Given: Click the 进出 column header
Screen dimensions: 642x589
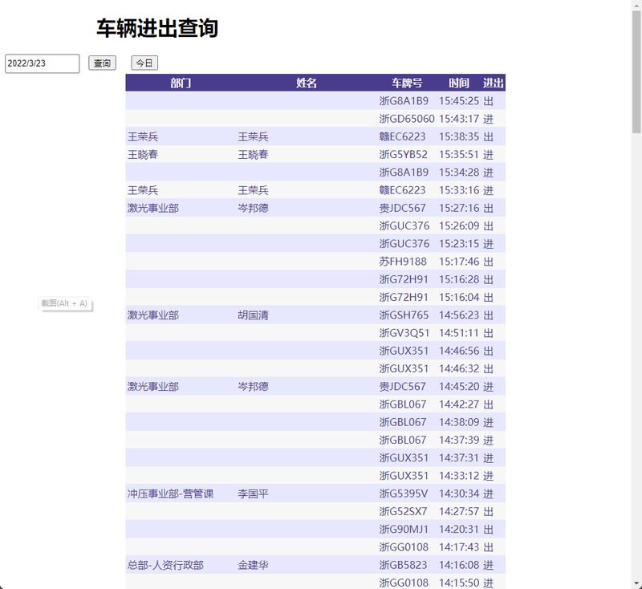Looking at the screenshot, I should [493, 83].
